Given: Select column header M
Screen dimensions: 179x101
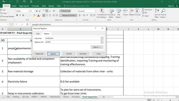Looking at the screenshot, I should coord(158,29).
